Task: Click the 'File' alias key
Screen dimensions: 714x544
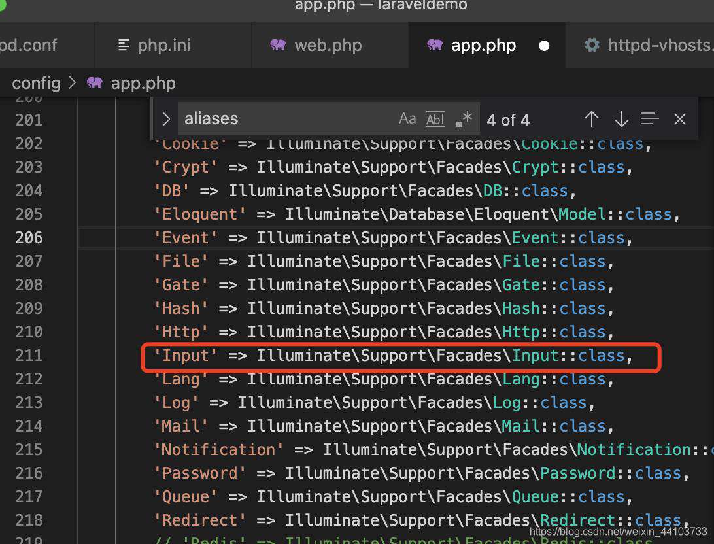Action: (x=180, y=262)
